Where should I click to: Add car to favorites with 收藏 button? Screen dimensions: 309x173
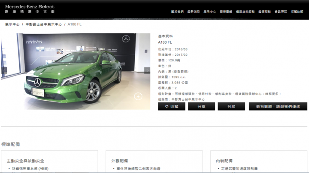point(171,106)
